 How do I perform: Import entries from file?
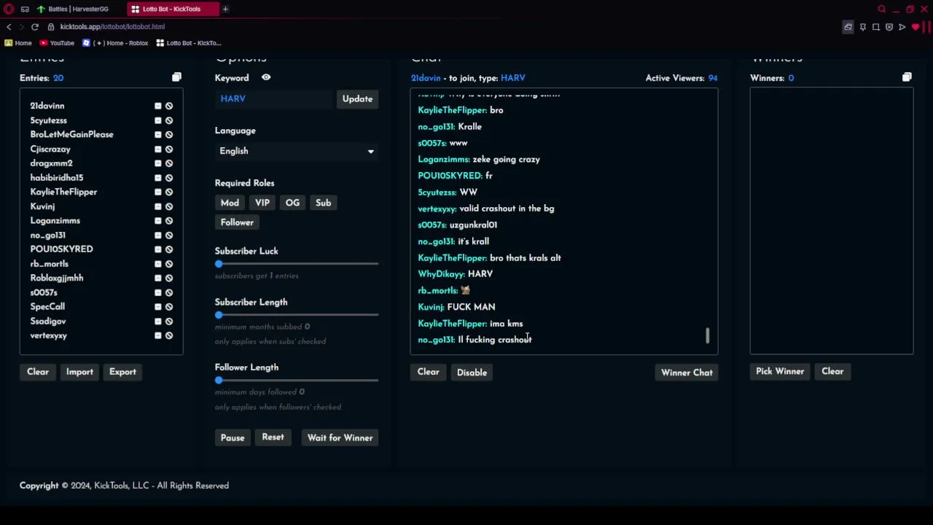(79, 372)
